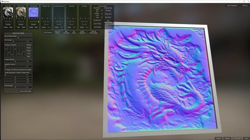Viewport: 250px width, 140px height.
Task: Click Set as Normal Map button
Action: (26, 91)
